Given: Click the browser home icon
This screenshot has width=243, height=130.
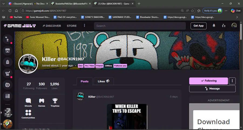Looking at the screenshot, I should (16, 11).
